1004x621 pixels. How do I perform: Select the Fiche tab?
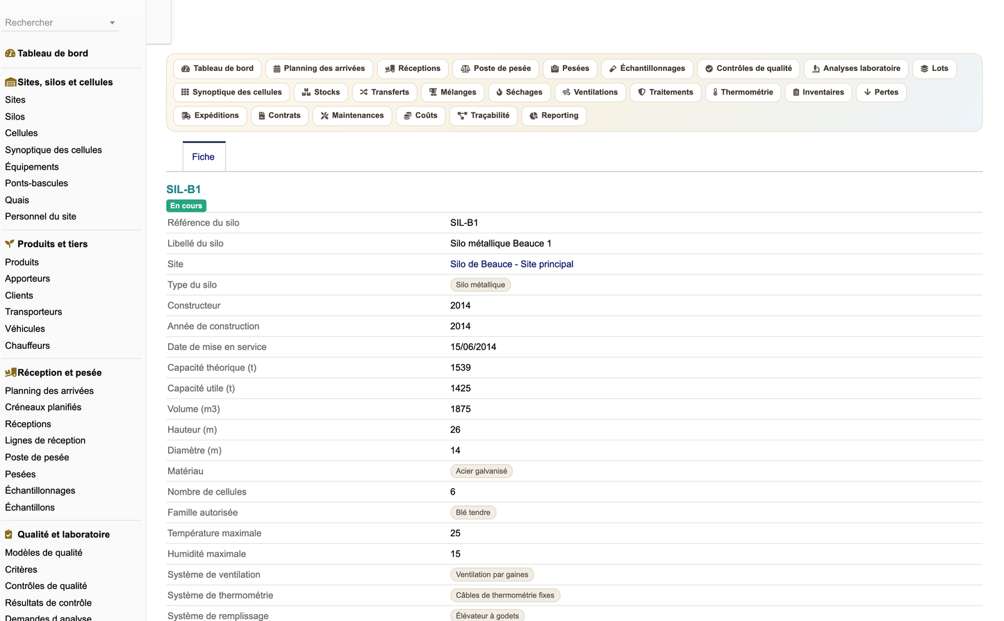coord(204,157)
